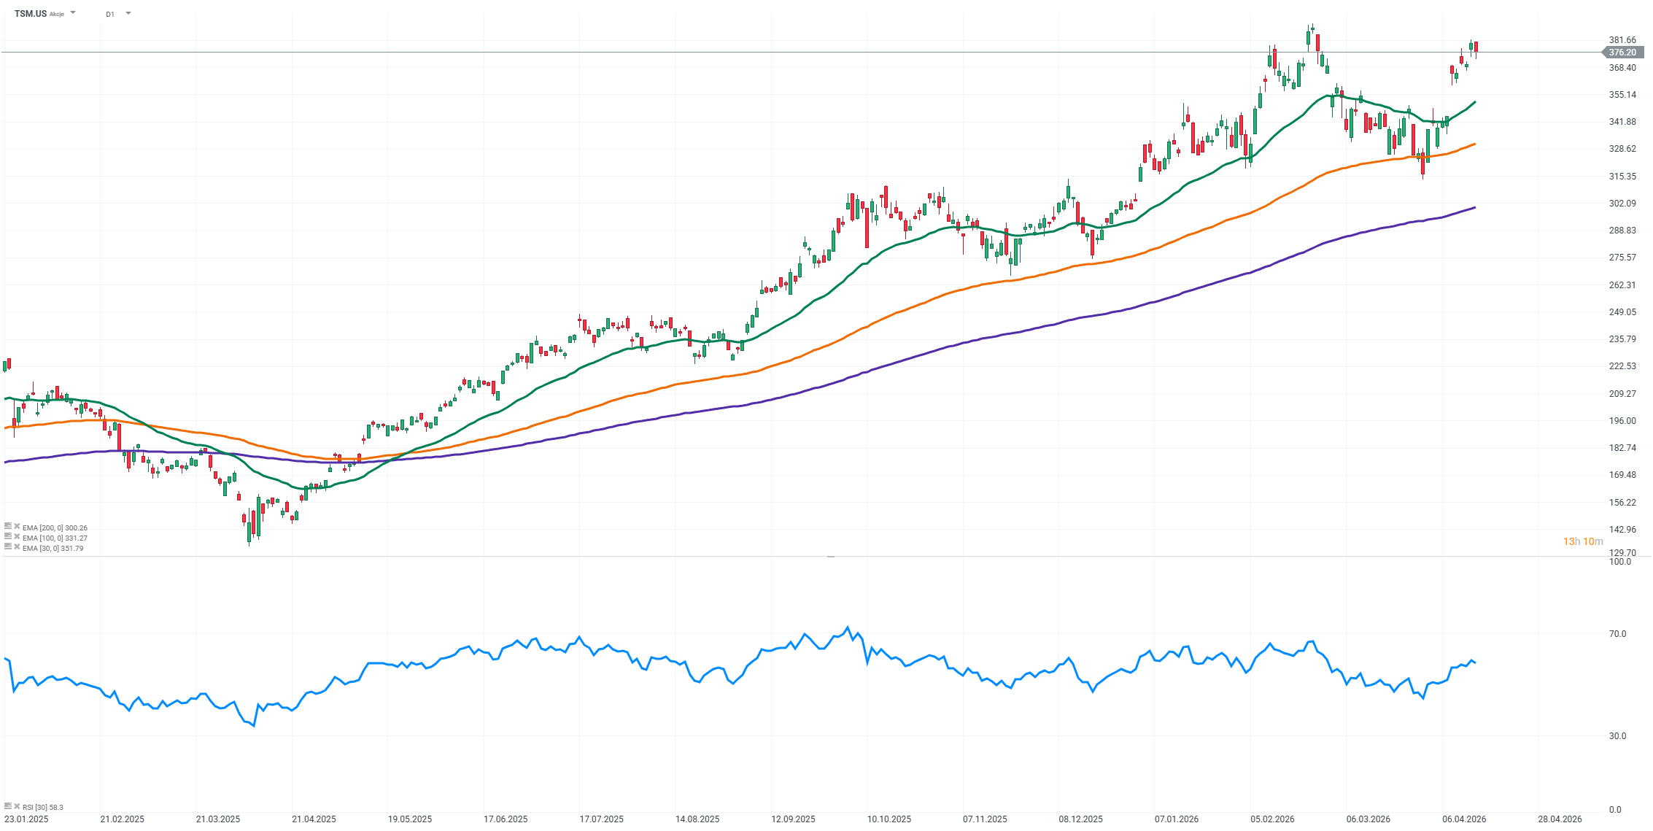
Task: Click the TSM.US symbol name
Action: pos(31,14)
